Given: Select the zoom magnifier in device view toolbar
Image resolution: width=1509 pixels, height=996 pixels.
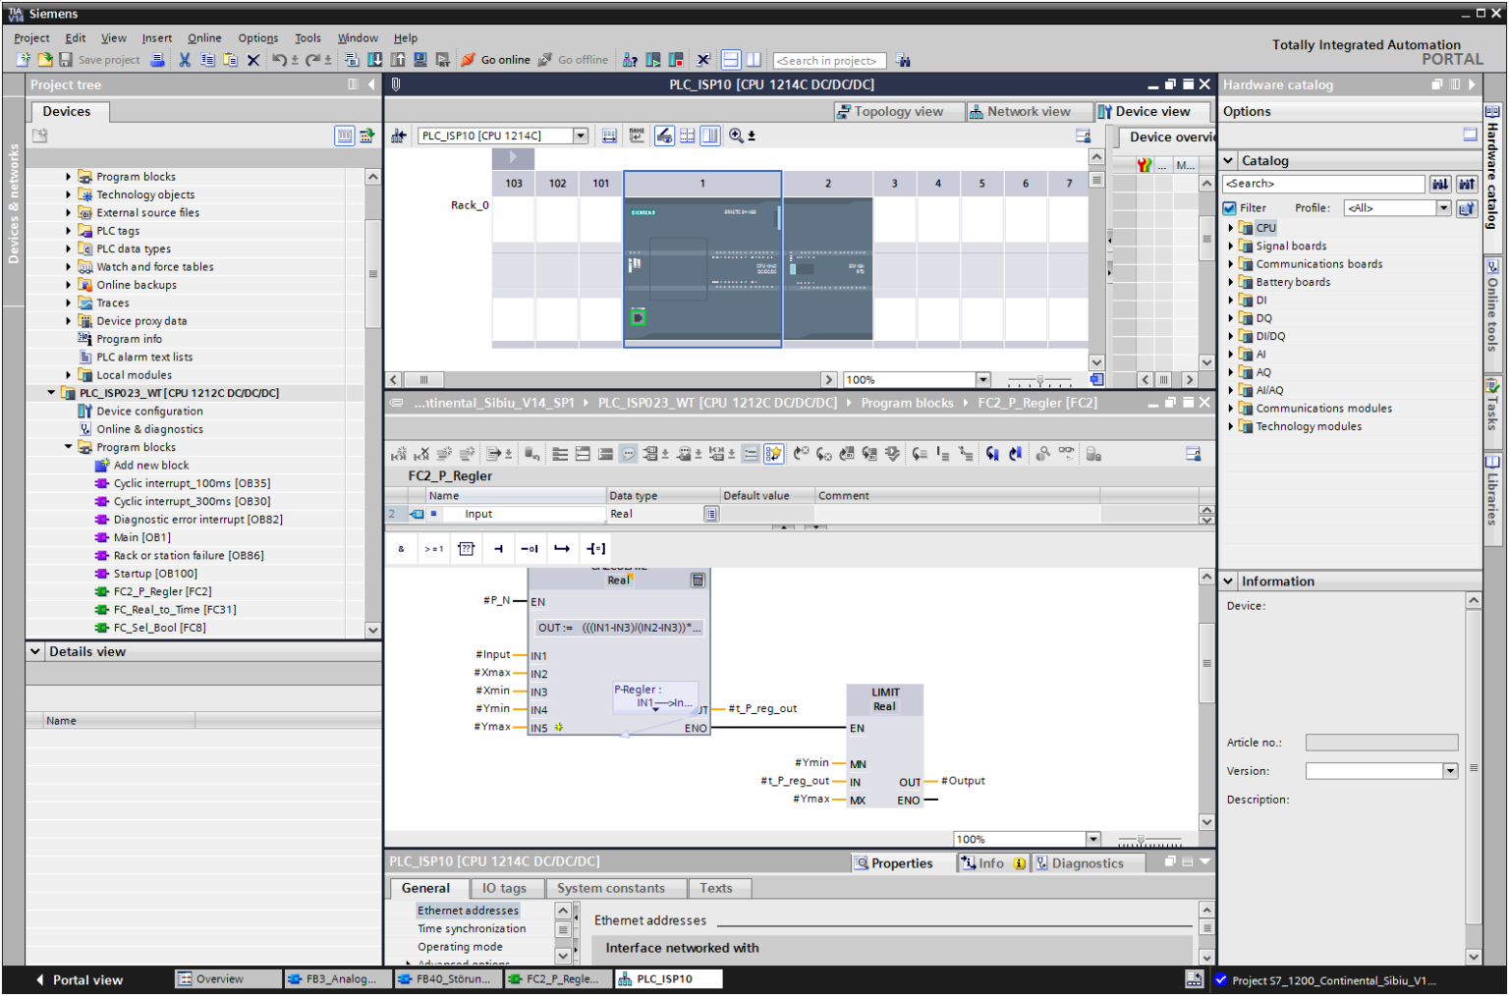Looking at the screenshot, I should [737, 135].
